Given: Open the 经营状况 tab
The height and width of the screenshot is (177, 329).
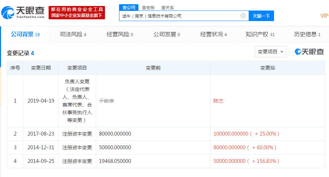Looking at the screenshot, I should (x=213, y=34).
